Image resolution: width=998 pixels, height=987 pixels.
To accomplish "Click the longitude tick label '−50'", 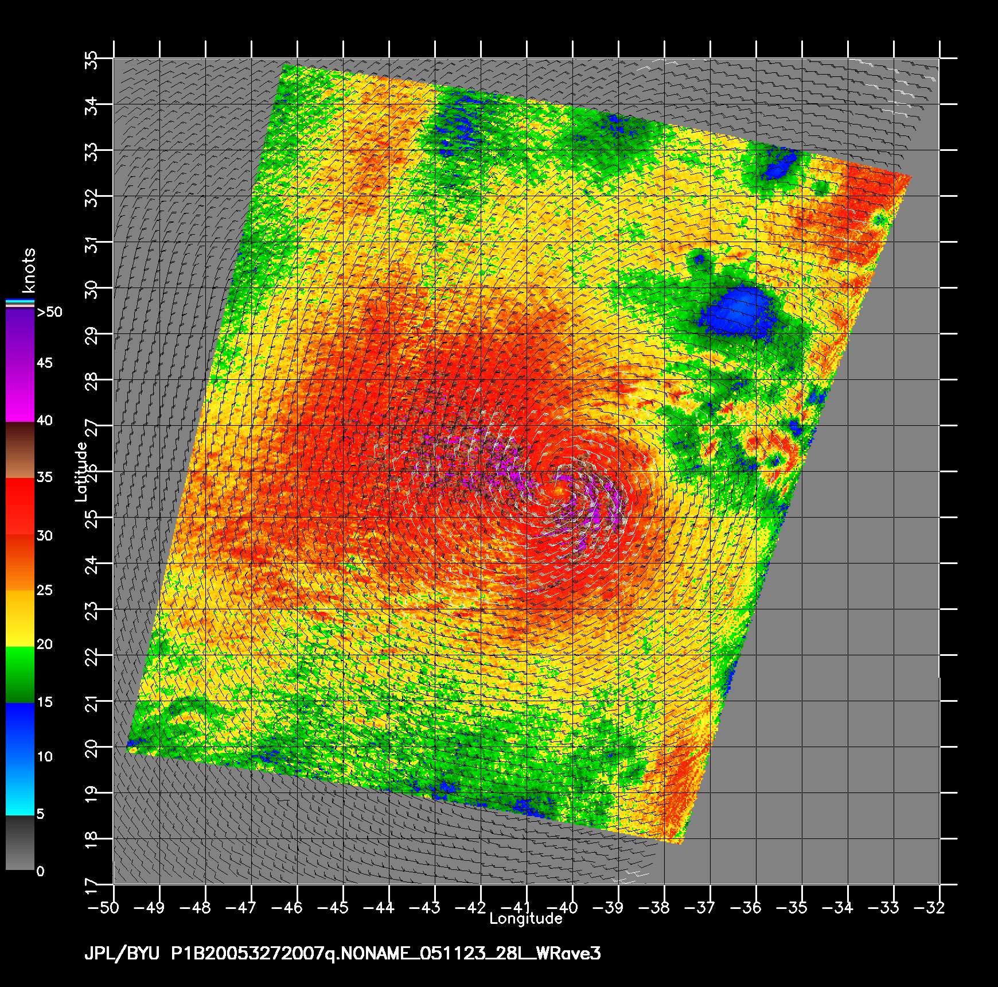I will click(103, 907).
